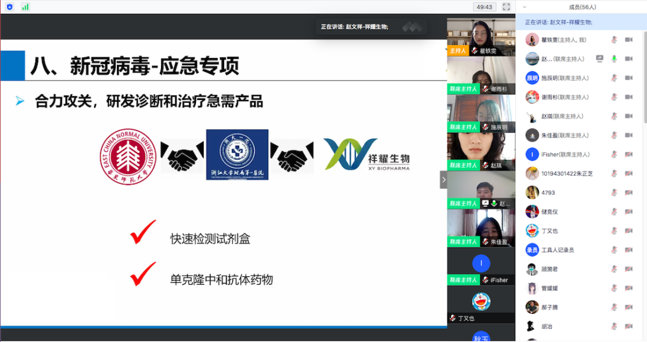Click screen-share icon in 赵… co-host row
This screenshot has width=647, height=342.
(600, 59)
